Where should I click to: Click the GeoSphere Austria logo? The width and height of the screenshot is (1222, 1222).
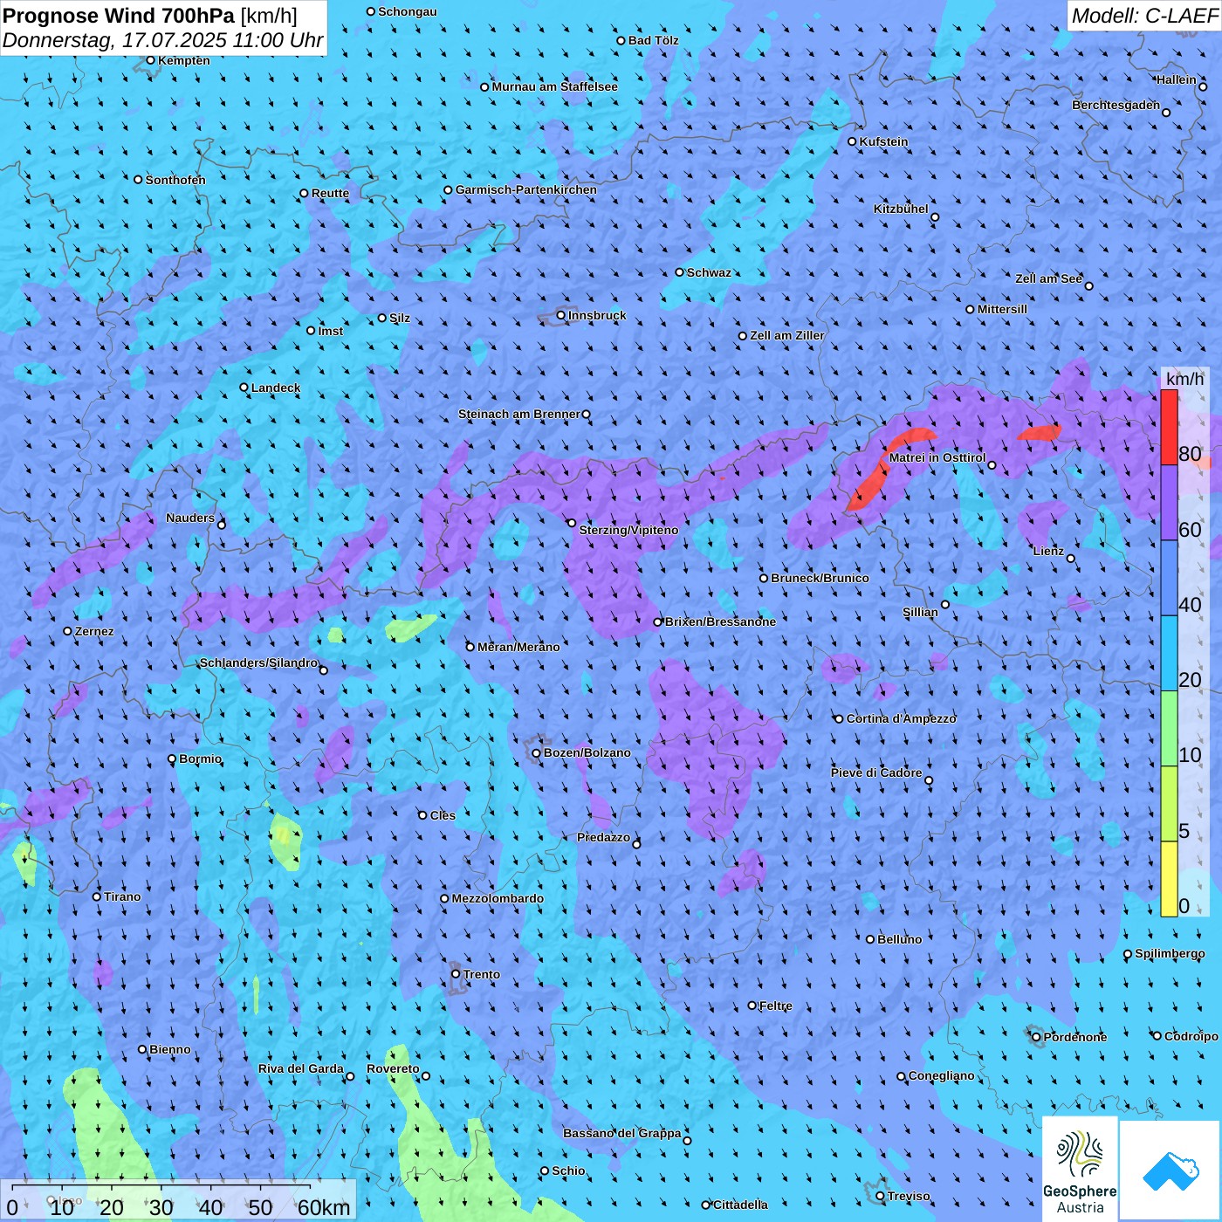(x=1080, y=1168)
